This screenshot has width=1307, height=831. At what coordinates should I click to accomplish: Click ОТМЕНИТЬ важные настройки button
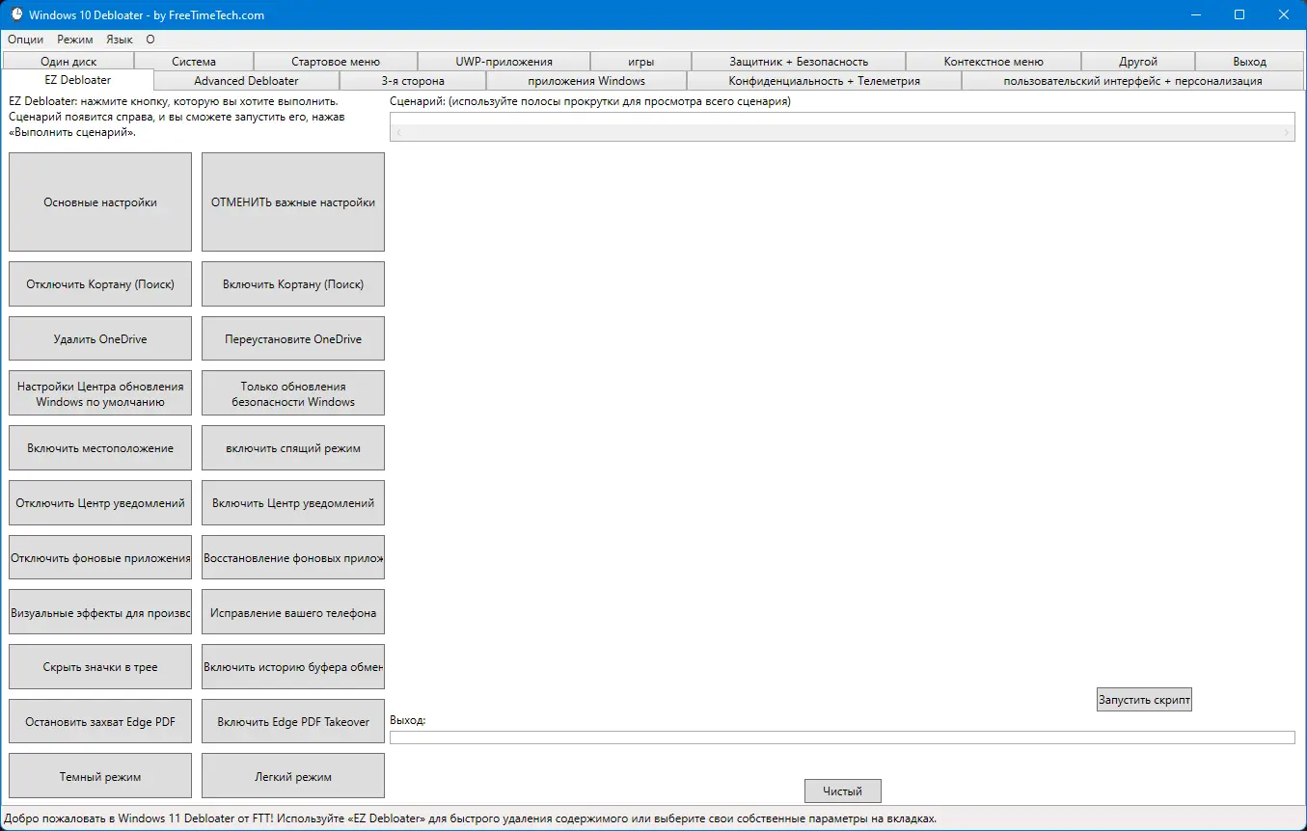coord(293,202)
